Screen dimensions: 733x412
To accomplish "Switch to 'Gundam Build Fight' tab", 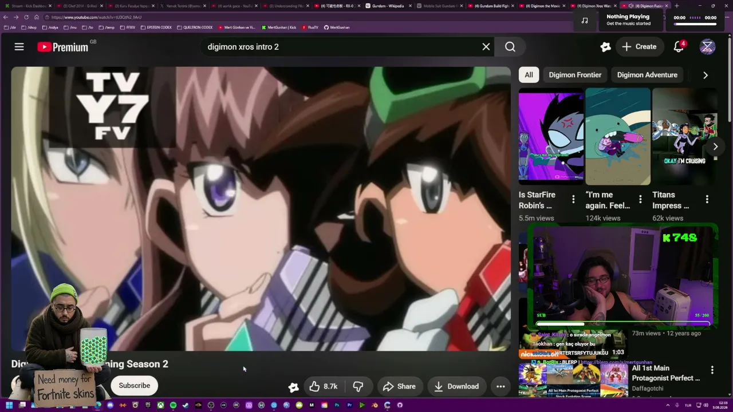I will click(491, 6).
